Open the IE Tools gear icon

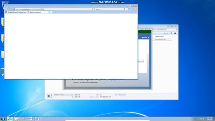click(136, 9)
